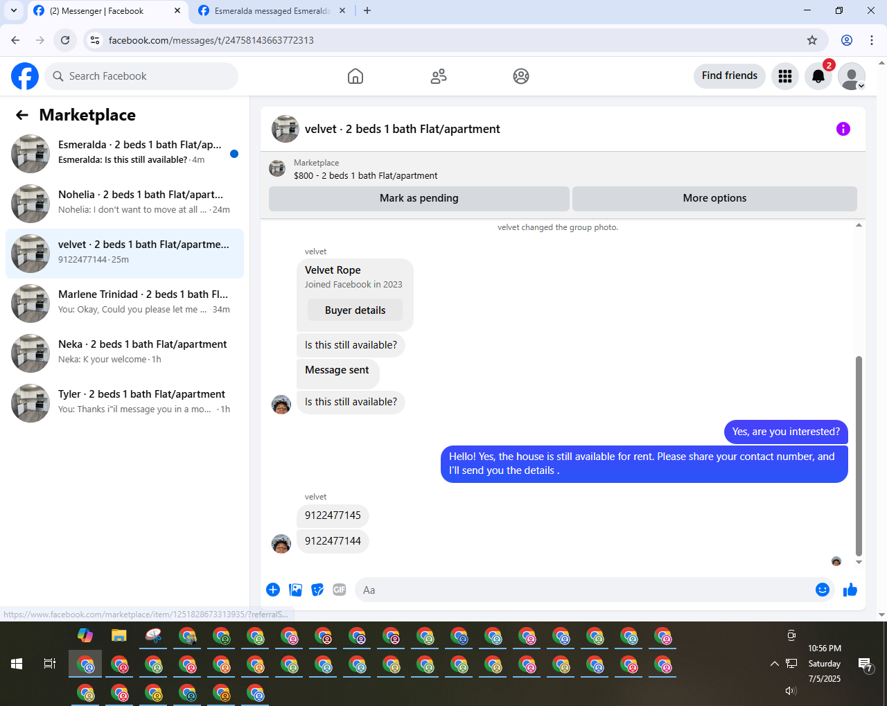This screenshot has height=706, width=887.
Task: Open the sticker picker icon
Action: [x=317, y=590]
